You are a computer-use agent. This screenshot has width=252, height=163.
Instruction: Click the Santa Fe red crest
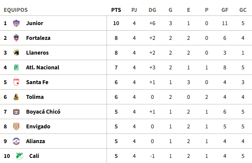click(16, 82)
